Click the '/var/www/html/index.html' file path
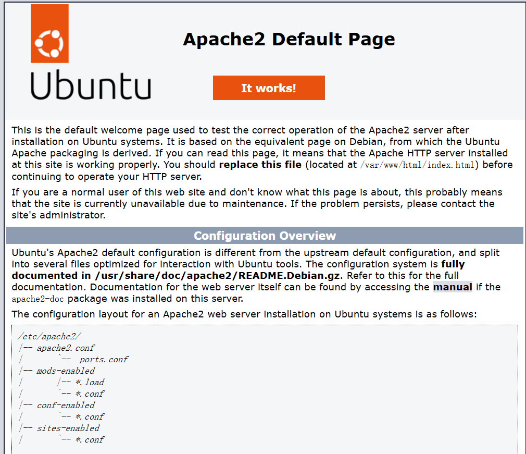The height and width of the screenshot is (454, 526). click(x=417, y=165)
